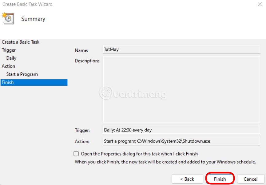Image resolution: width=266 pixels, height=185 pixels.
Task: Click the Name: label
Action: click(x=81, y=50)
